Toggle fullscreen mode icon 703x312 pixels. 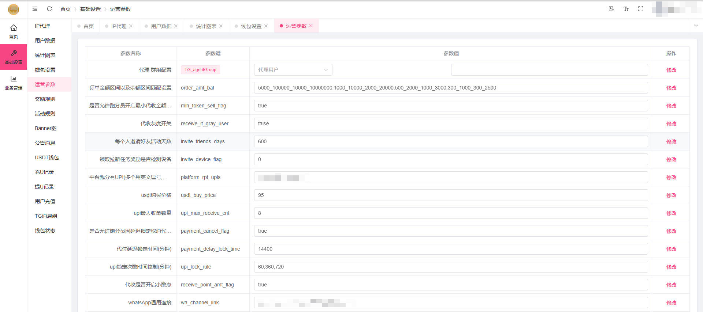coord(641,9)
